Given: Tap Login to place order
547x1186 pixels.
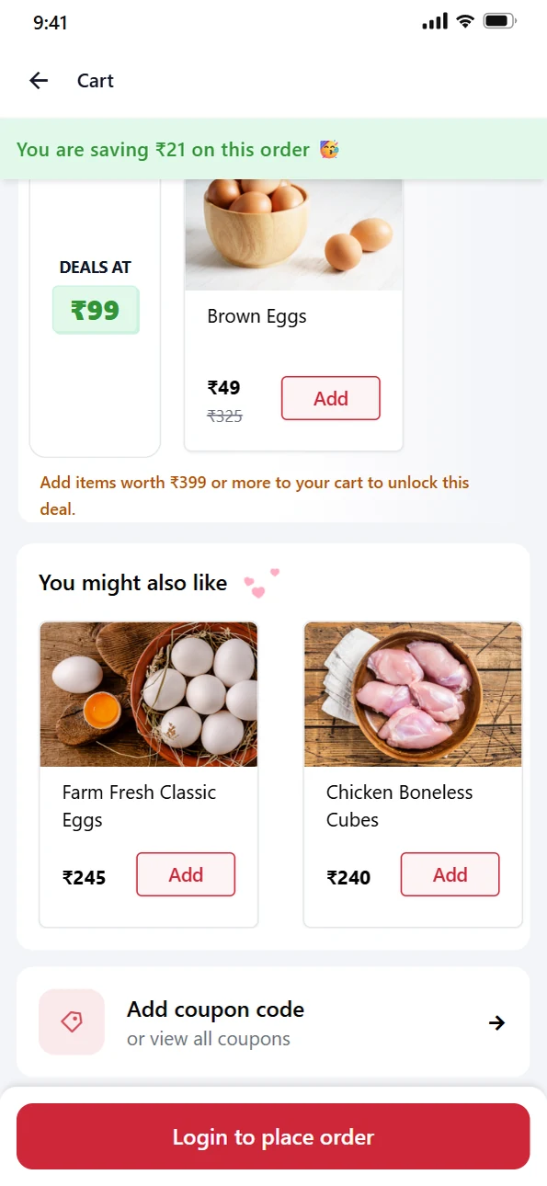Looking at the screenshot, I should 273,1136.
